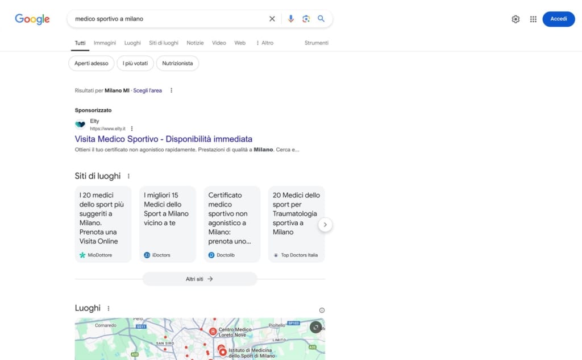Screen dimensions: 582x360
Task: Open three-dot menu beside Luoghi heading
Action: click(x=109, y=308)
